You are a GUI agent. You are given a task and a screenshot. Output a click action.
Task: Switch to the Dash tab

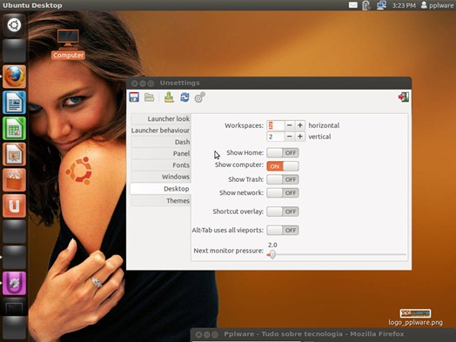pos(161,142)
